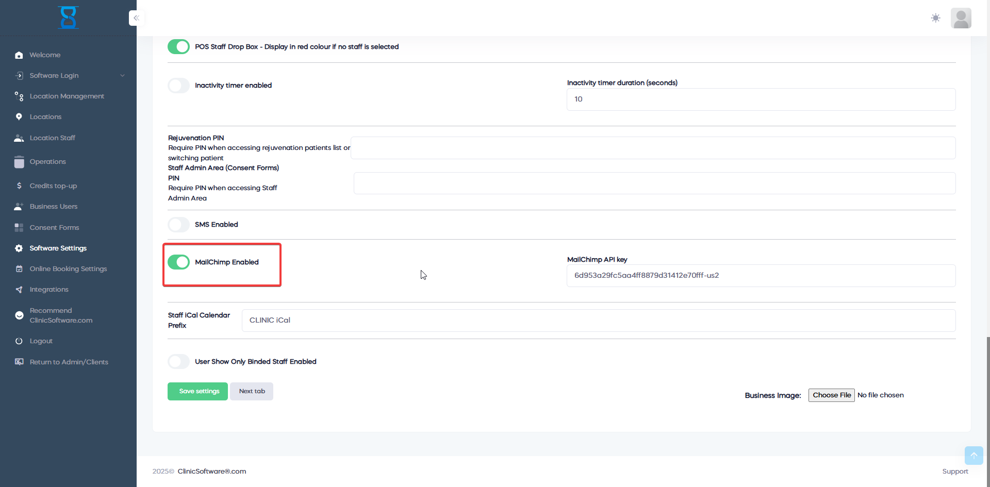
Task: Click the Locations pin icon
Action: tap(19, 117)
